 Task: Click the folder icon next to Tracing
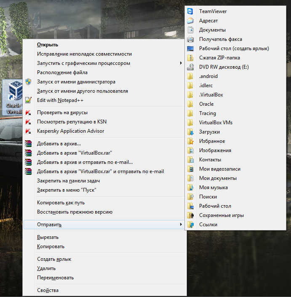click(x=190, y=113)
